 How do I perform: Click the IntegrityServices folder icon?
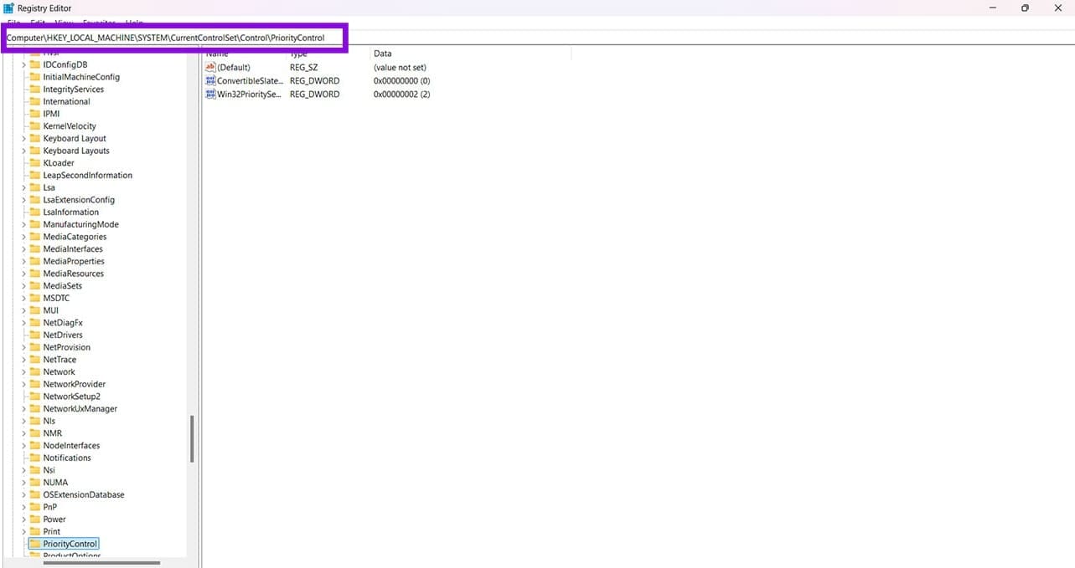[35, 90]
